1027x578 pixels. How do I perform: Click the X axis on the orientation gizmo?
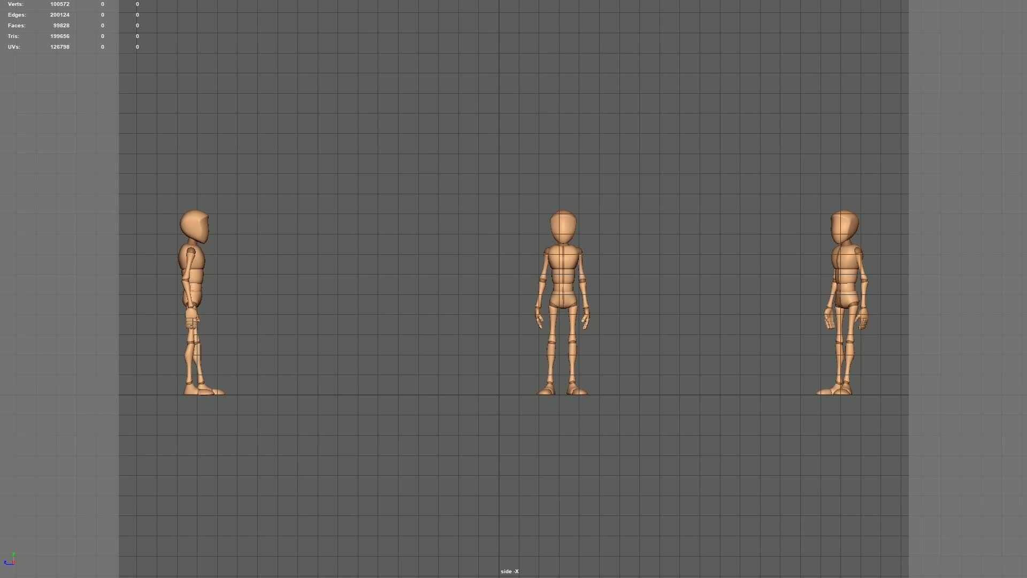point(13,562)
